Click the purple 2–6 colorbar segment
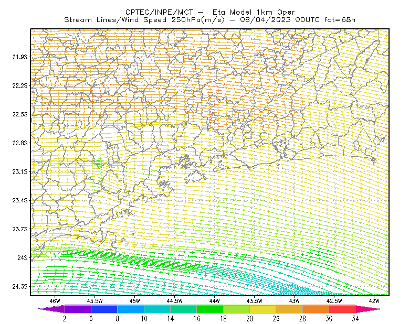This screenshot has width=420, height=324. click(x=78, y=309)
